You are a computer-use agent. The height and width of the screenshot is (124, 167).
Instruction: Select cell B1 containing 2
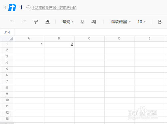tap(59, 44)
